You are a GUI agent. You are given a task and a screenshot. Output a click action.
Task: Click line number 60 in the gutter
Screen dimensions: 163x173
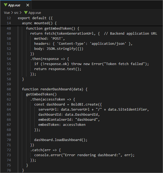click(x=9, y=89)
